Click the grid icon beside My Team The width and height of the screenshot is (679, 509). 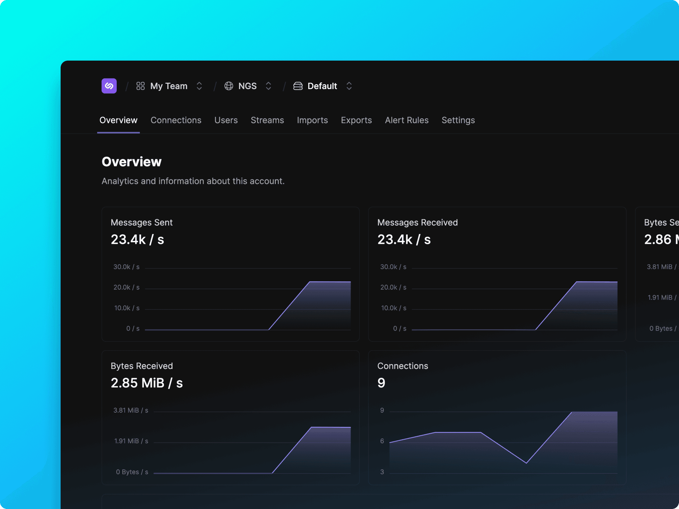[141, 86]
